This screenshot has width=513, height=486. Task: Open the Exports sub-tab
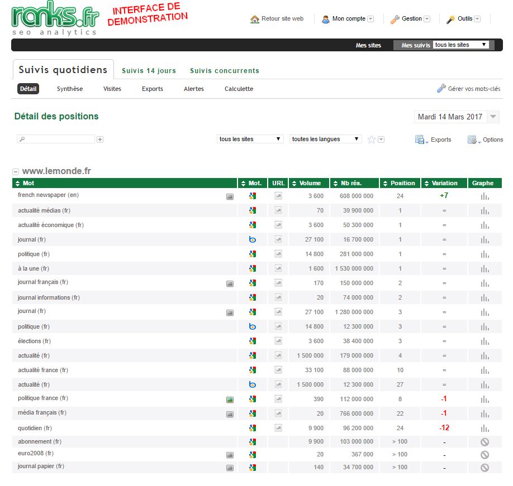pos(153,89)
